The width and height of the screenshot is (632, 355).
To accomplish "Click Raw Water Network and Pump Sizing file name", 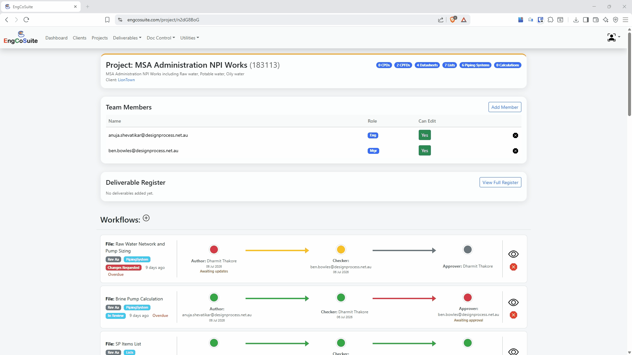I will (x=135, y=248).
